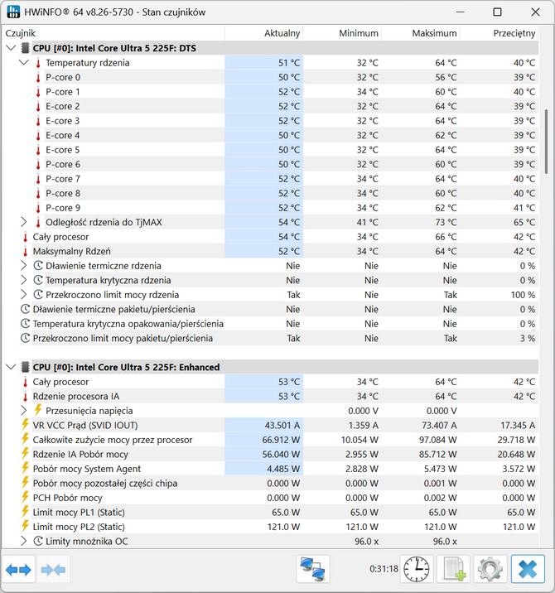Click the shrink layout arrows button
555x593 pixels.
(x=53, y=569)
